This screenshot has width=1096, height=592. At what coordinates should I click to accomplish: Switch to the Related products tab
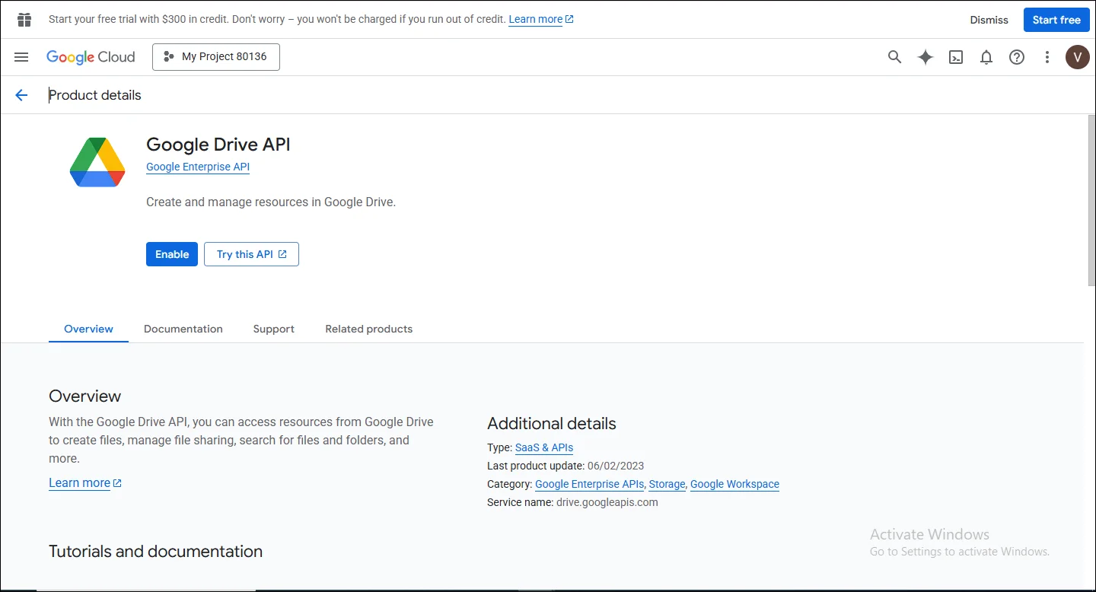click(x=369, y=329)
